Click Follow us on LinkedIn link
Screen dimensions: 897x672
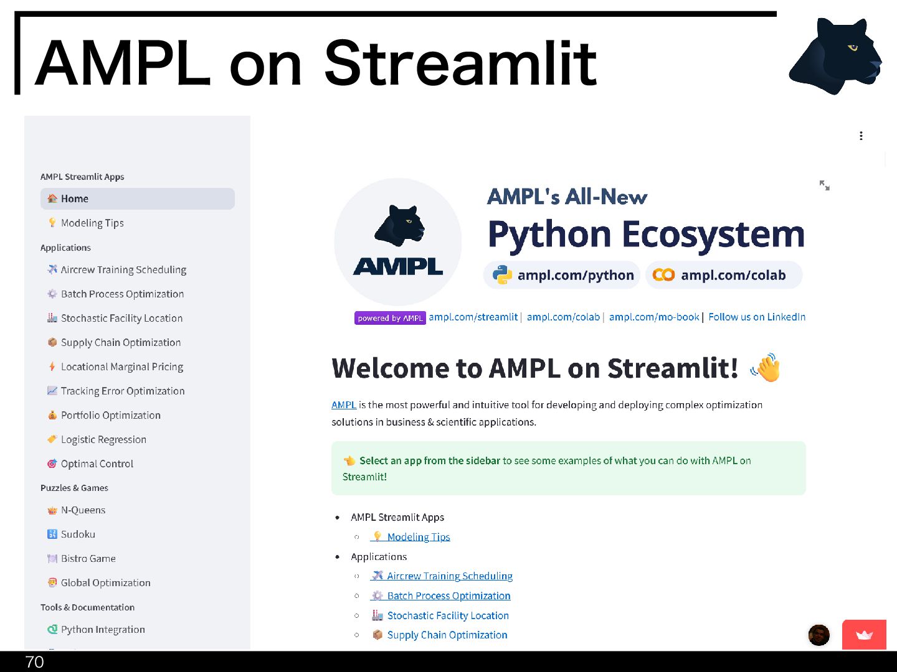(757, 317)
